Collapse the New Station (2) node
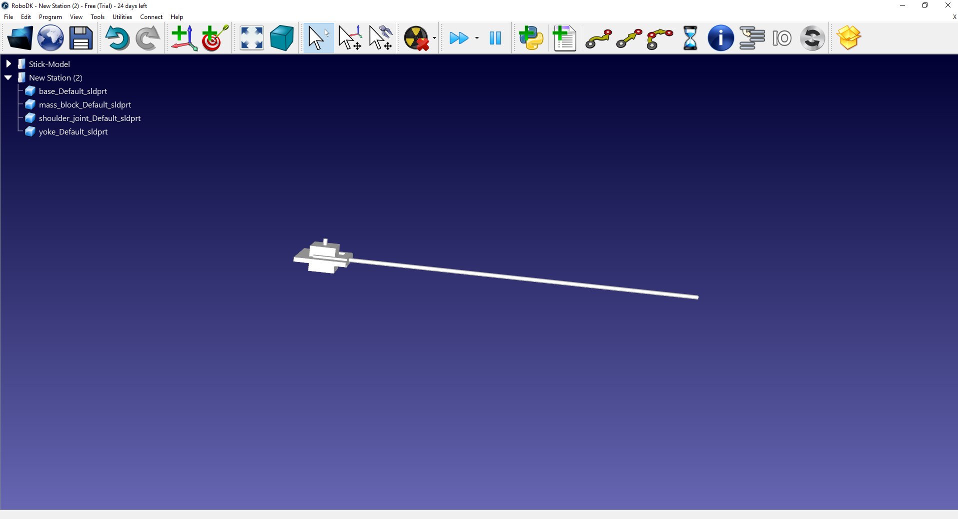 [9, 77]
